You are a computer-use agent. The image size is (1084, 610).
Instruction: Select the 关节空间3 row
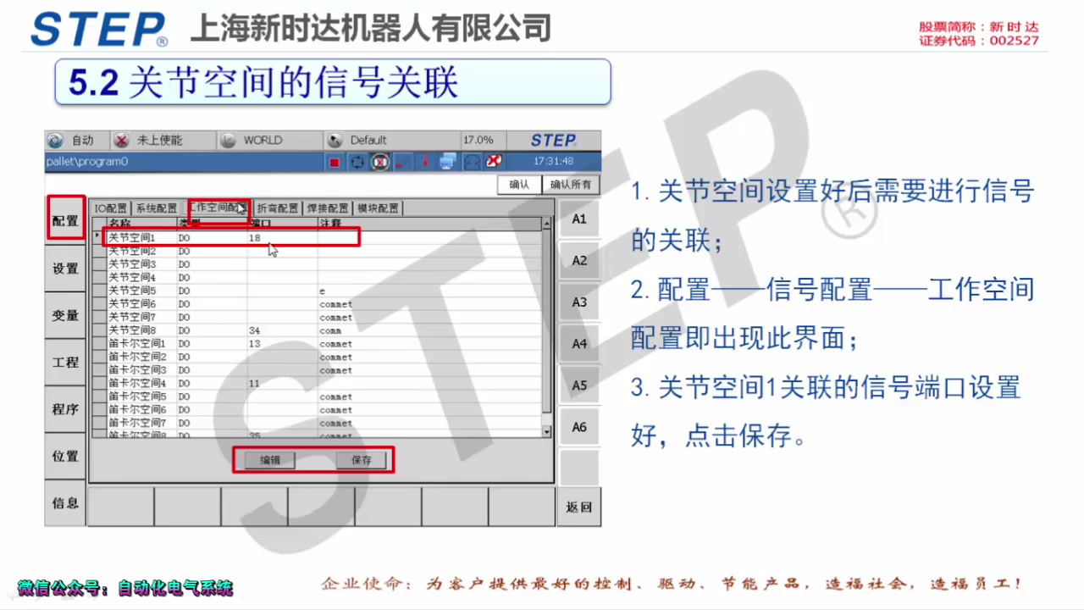317,264
